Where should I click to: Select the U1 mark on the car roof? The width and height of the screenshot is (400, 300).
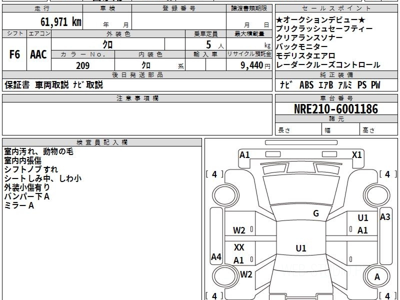[x=301, y=248]
